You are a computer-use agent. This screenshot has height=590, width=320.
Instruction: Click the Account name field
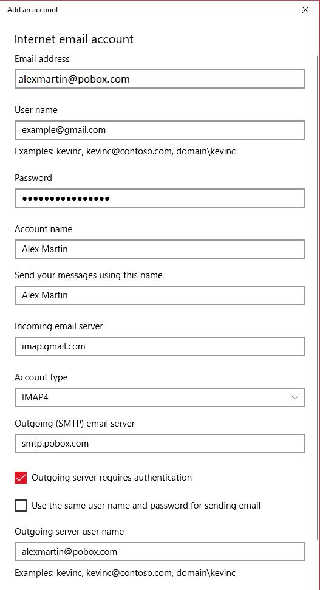pyautogui.click(x=160, y=249)
